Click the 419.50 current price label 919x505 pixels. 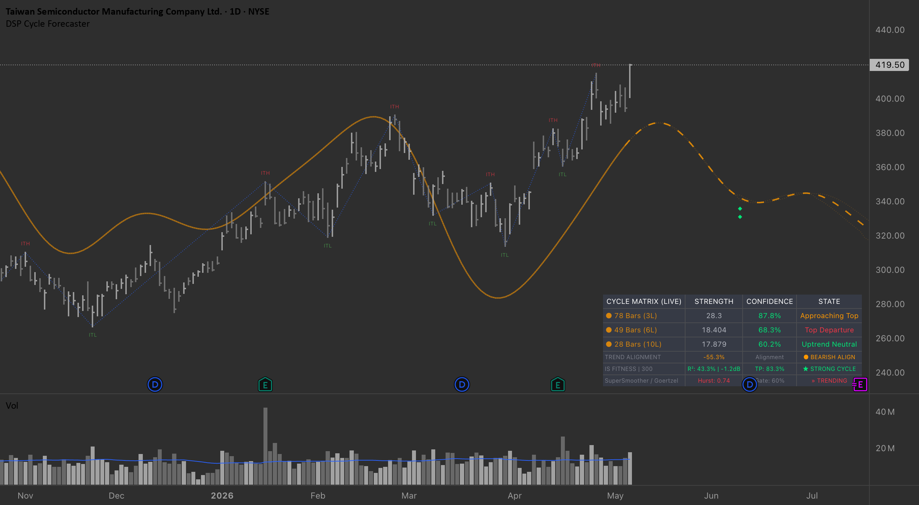(889, 65)
